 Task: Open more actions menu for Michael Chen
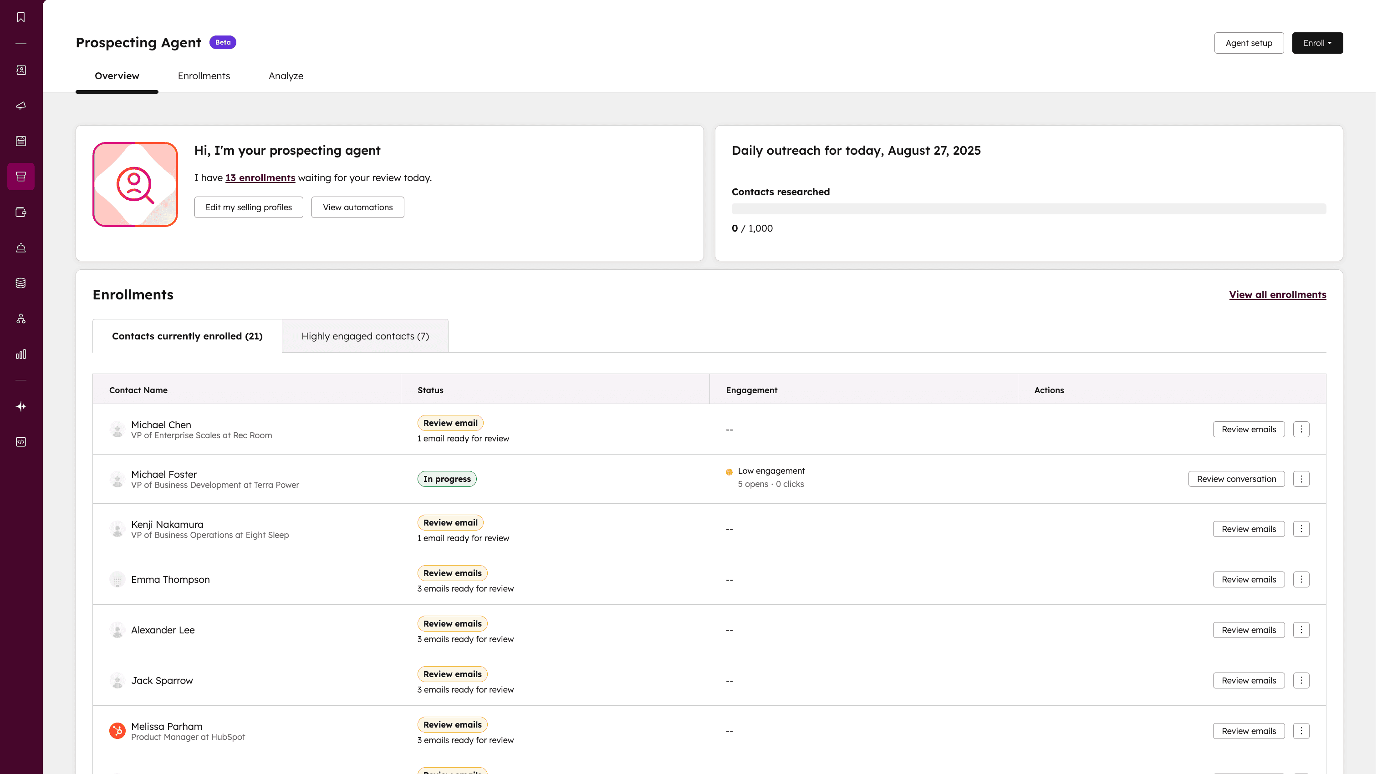1301,429
